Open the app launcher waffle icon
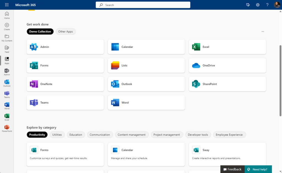The height and width of the screenshot is (173, 282). point(7,5)
